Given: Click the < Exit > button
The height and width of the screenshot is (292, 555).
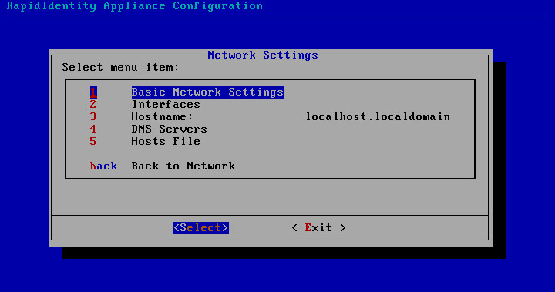Looking at the screenshot, I should coord(318,227).
